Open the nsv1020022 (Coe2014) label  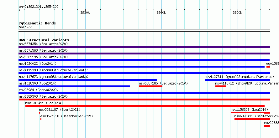[38, 64]
